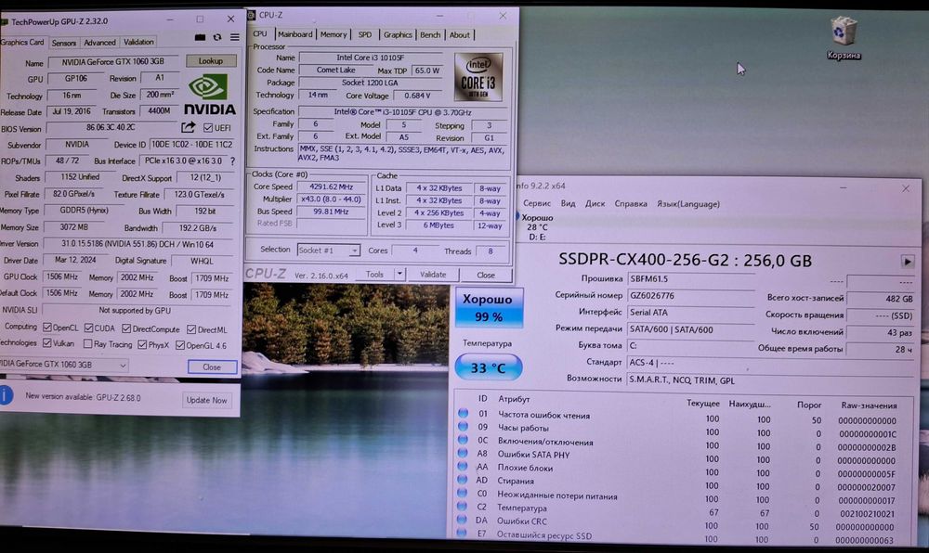
Task: Click the blue info icon in GPU-Z update bar
Action: point(6,395)
